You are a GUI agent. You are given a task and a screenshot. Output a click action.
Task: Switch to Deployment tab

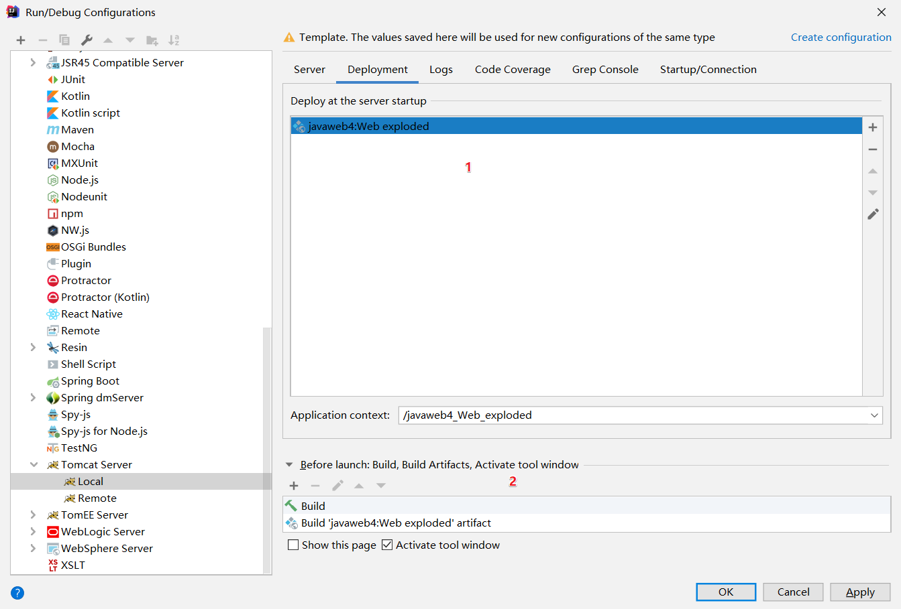(378, 69)
